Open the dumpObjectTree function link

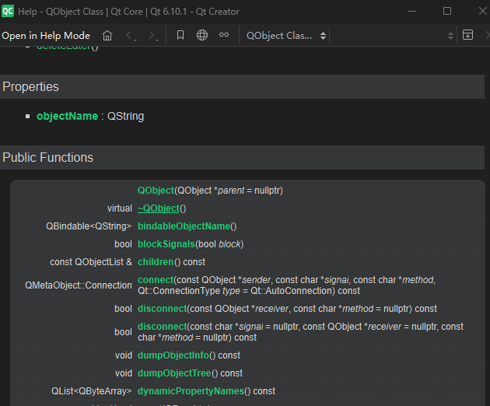coord(174,373)
